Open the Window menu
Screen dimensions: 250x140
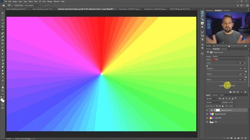point(57,2)
